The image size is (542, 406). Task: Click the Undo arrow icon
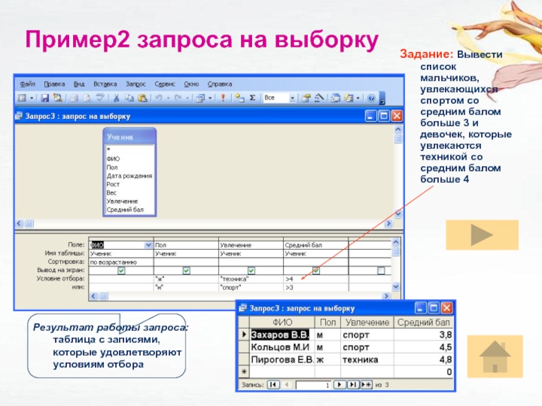pyautogui.click(x=159, y=98)
